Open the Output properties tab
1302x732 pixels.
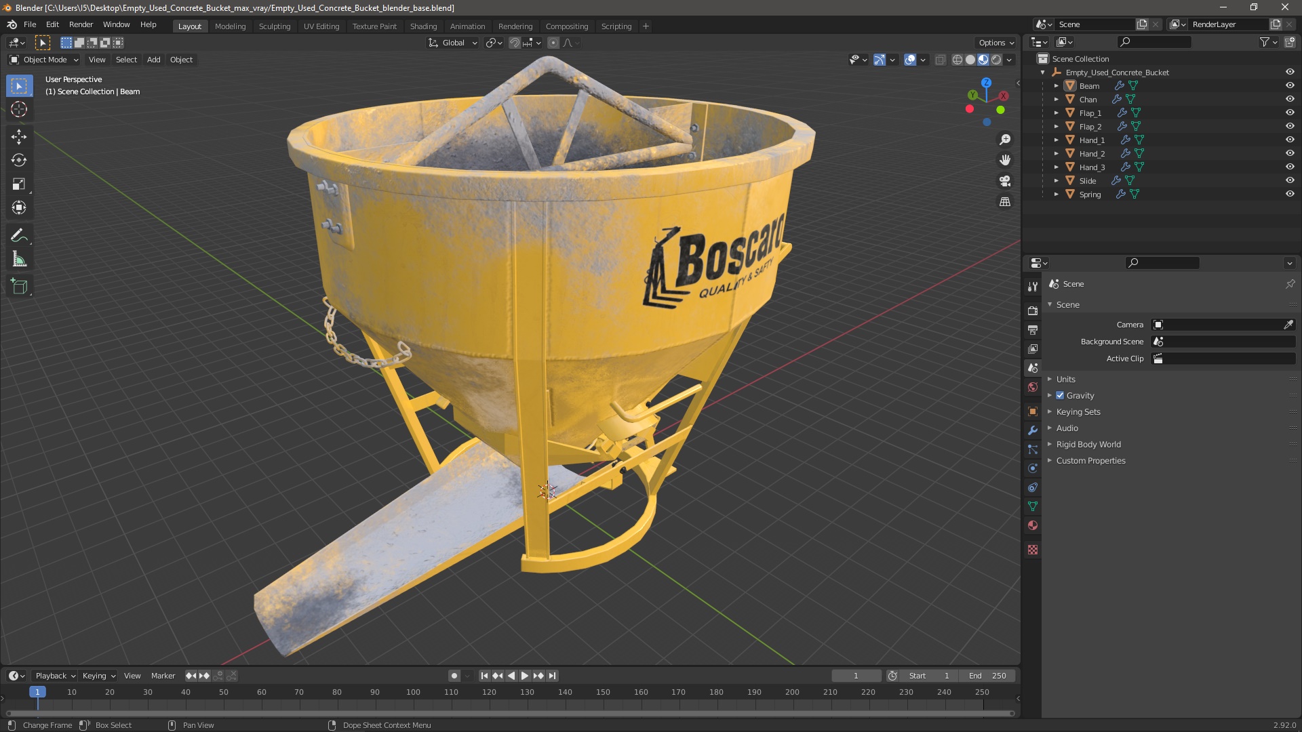[x=1033, y=329]
